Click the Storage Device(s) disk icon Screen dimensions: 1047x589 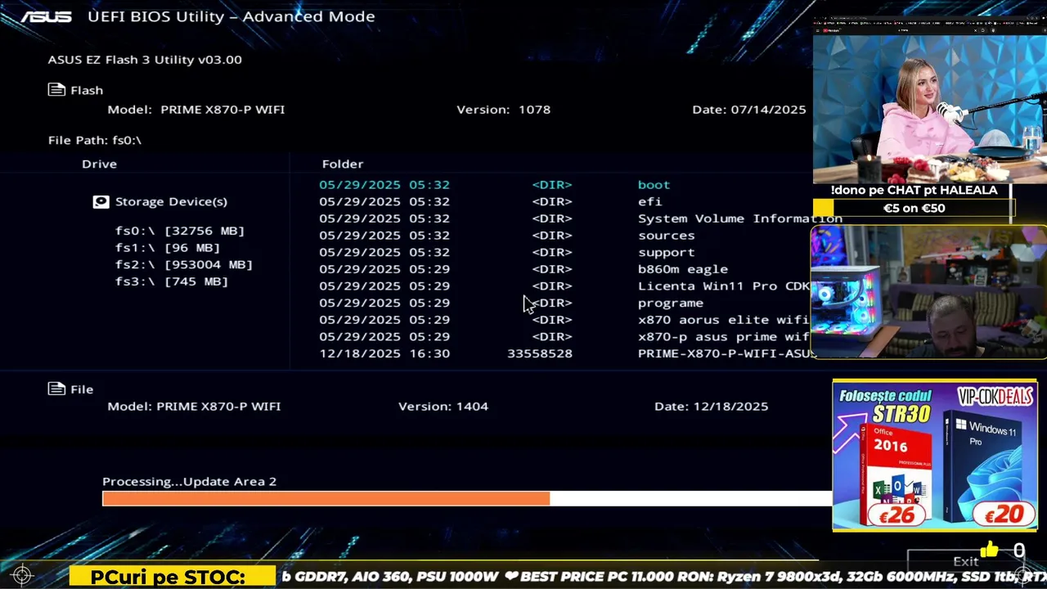(101, 201)
